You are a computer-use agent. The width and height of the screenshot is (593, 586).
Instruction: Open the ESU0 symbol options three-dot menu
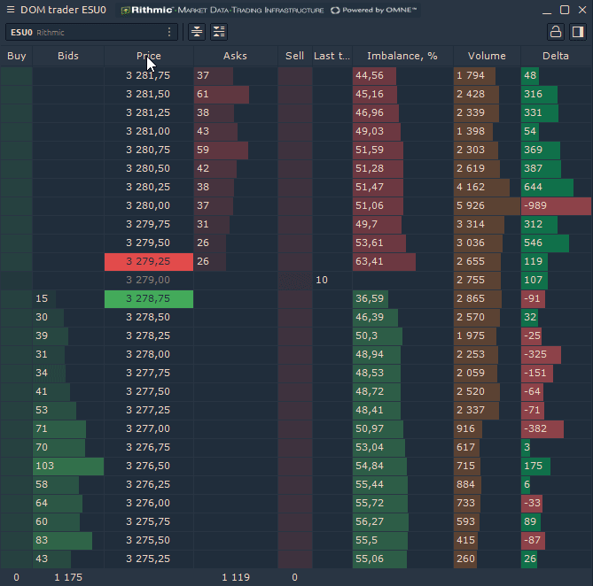click(x=169, y=32)
